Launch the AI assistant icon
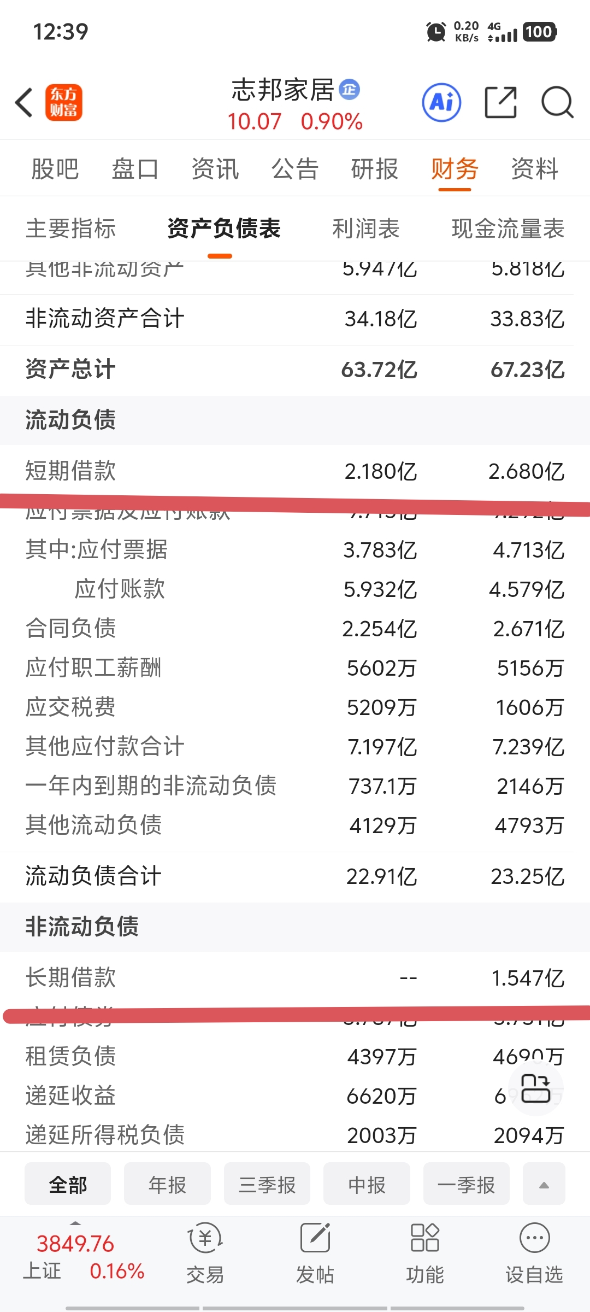Image resolution: width=590 pixels, height=1312 pixels. click(x=441, y=102)
